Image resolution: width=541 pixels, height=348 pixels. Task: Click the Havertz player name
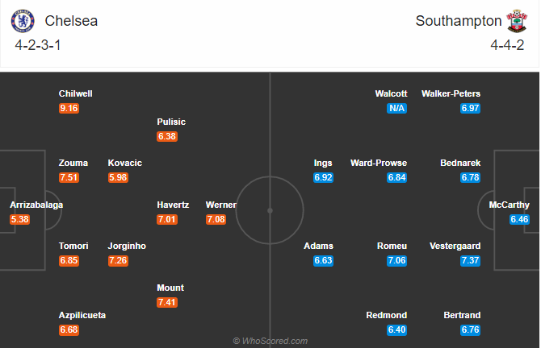click(173, 205)
